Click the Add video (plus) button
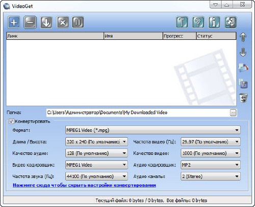255x207 pixels. pyautogui.click(x=14, y=22)
